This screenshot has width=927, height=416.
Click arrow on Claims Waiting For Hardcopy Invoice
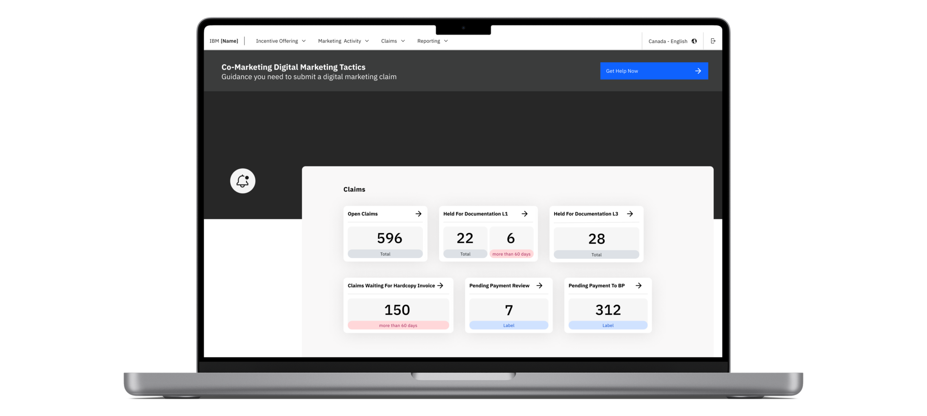440,285
